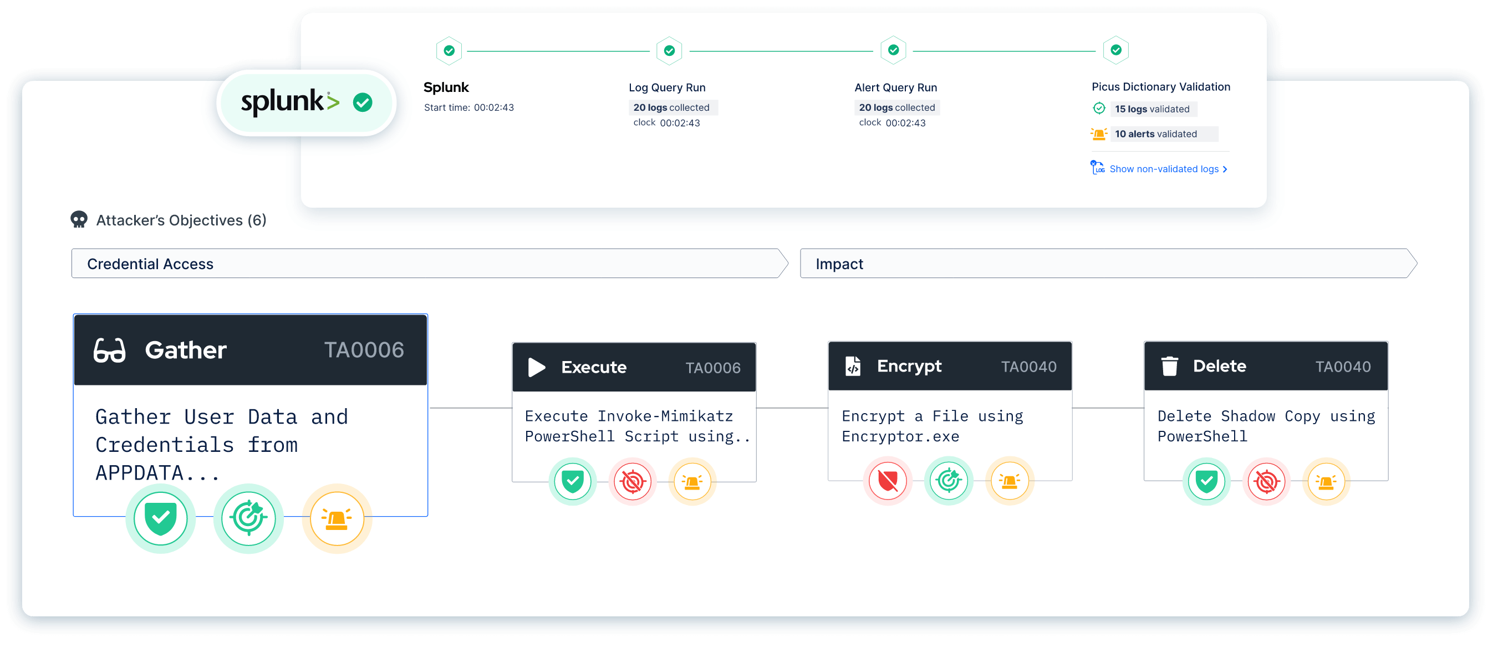Click Execute card orange siren icon
Image resolution: width=1498 pixels, height=659 pixels.
[692, 481]
